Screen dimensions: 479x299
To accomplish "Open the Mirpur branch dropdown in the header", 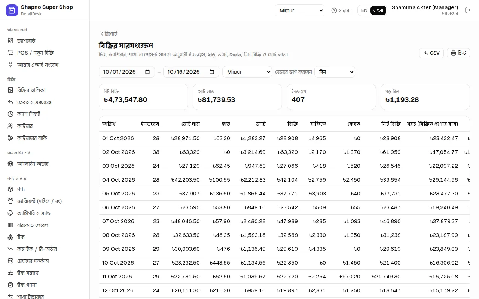I will [299, 10].
